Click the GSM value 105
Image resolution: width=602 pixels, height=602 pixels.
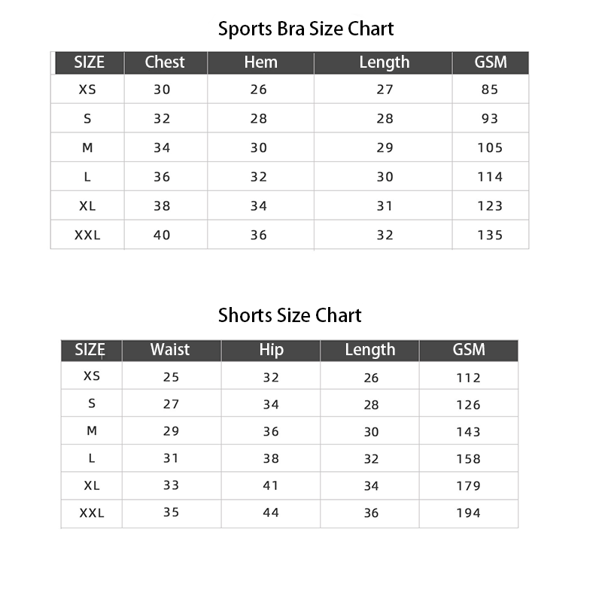[490, 147]
